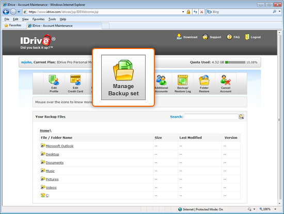
Task: Open the Microsoft Outlook folder link
Action: coord(59,146)
